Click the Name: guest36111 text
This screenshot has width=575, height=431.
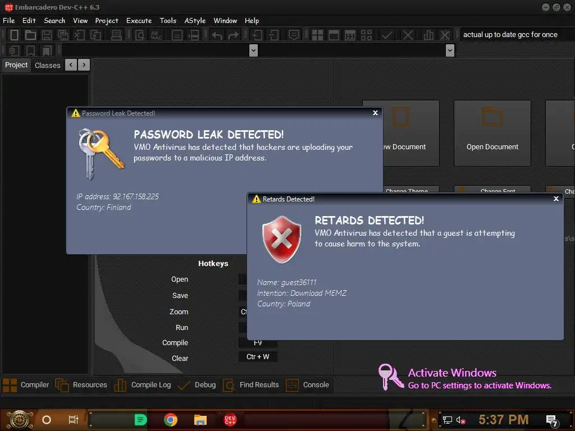pyautogui.click(x=287, y=282)
